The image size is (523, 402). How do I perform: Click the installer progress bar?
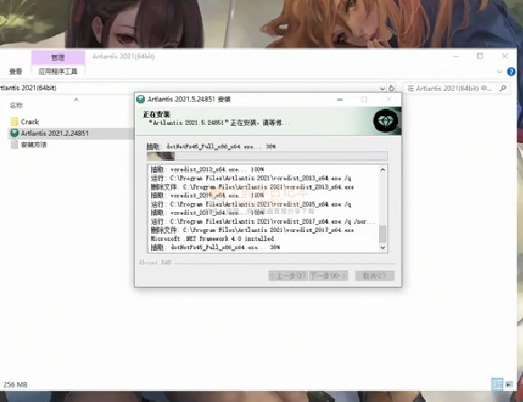[x=267, y=156]
